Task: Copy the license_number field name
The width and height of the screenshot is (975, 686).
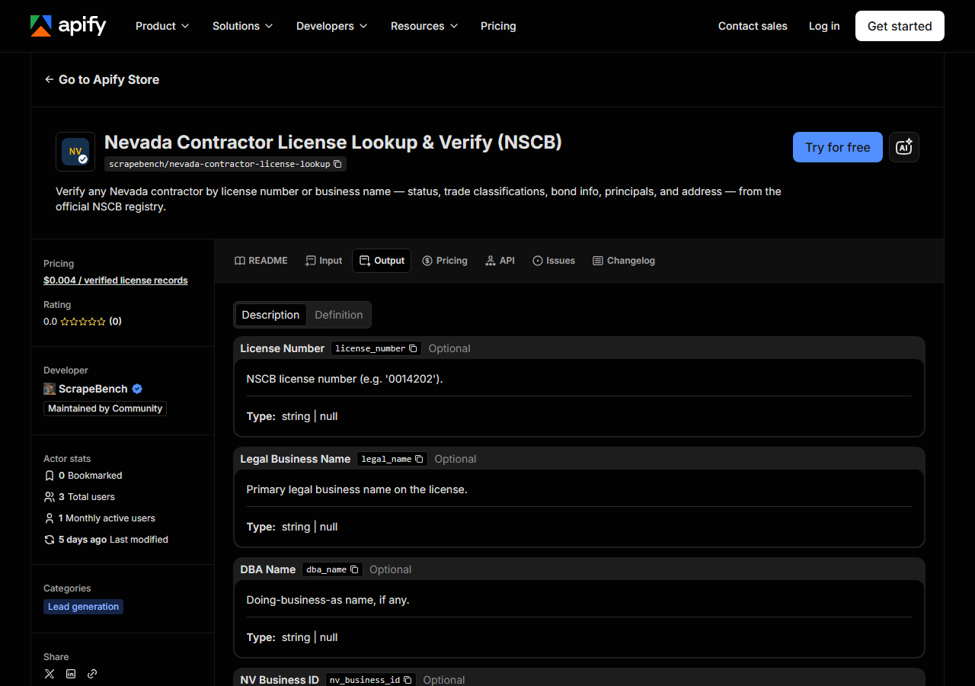Action: coord(413,348)
